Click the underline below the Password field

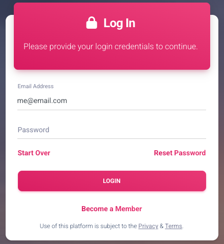pos(112,138)
